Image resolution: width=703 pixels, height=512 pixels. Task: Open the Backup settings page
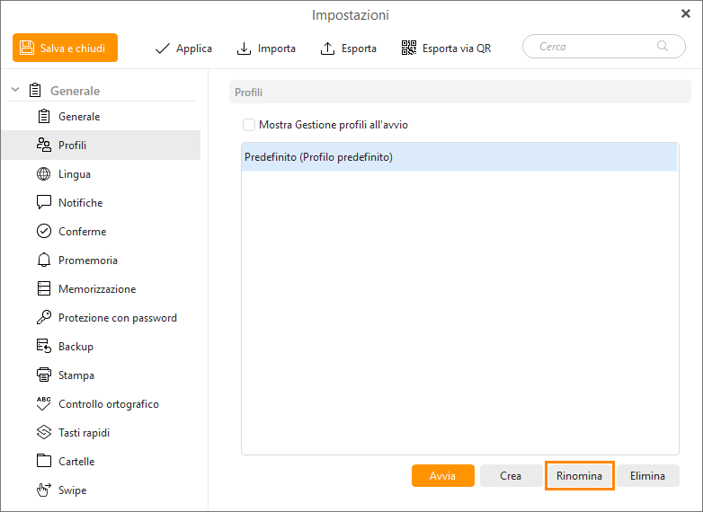[x=76, y=347]
